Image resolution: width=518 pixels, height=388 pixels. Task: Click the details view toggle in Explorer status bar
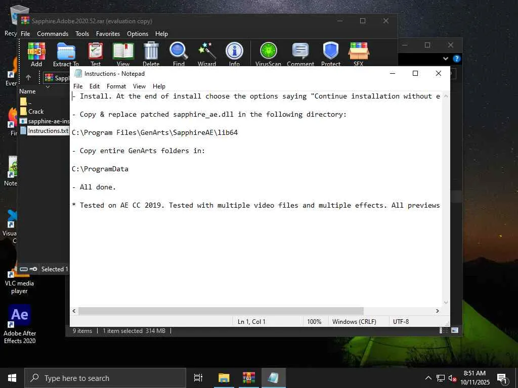442,330
